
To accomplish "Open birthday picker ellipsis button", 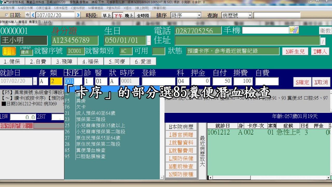I will (x=149, y=41).
